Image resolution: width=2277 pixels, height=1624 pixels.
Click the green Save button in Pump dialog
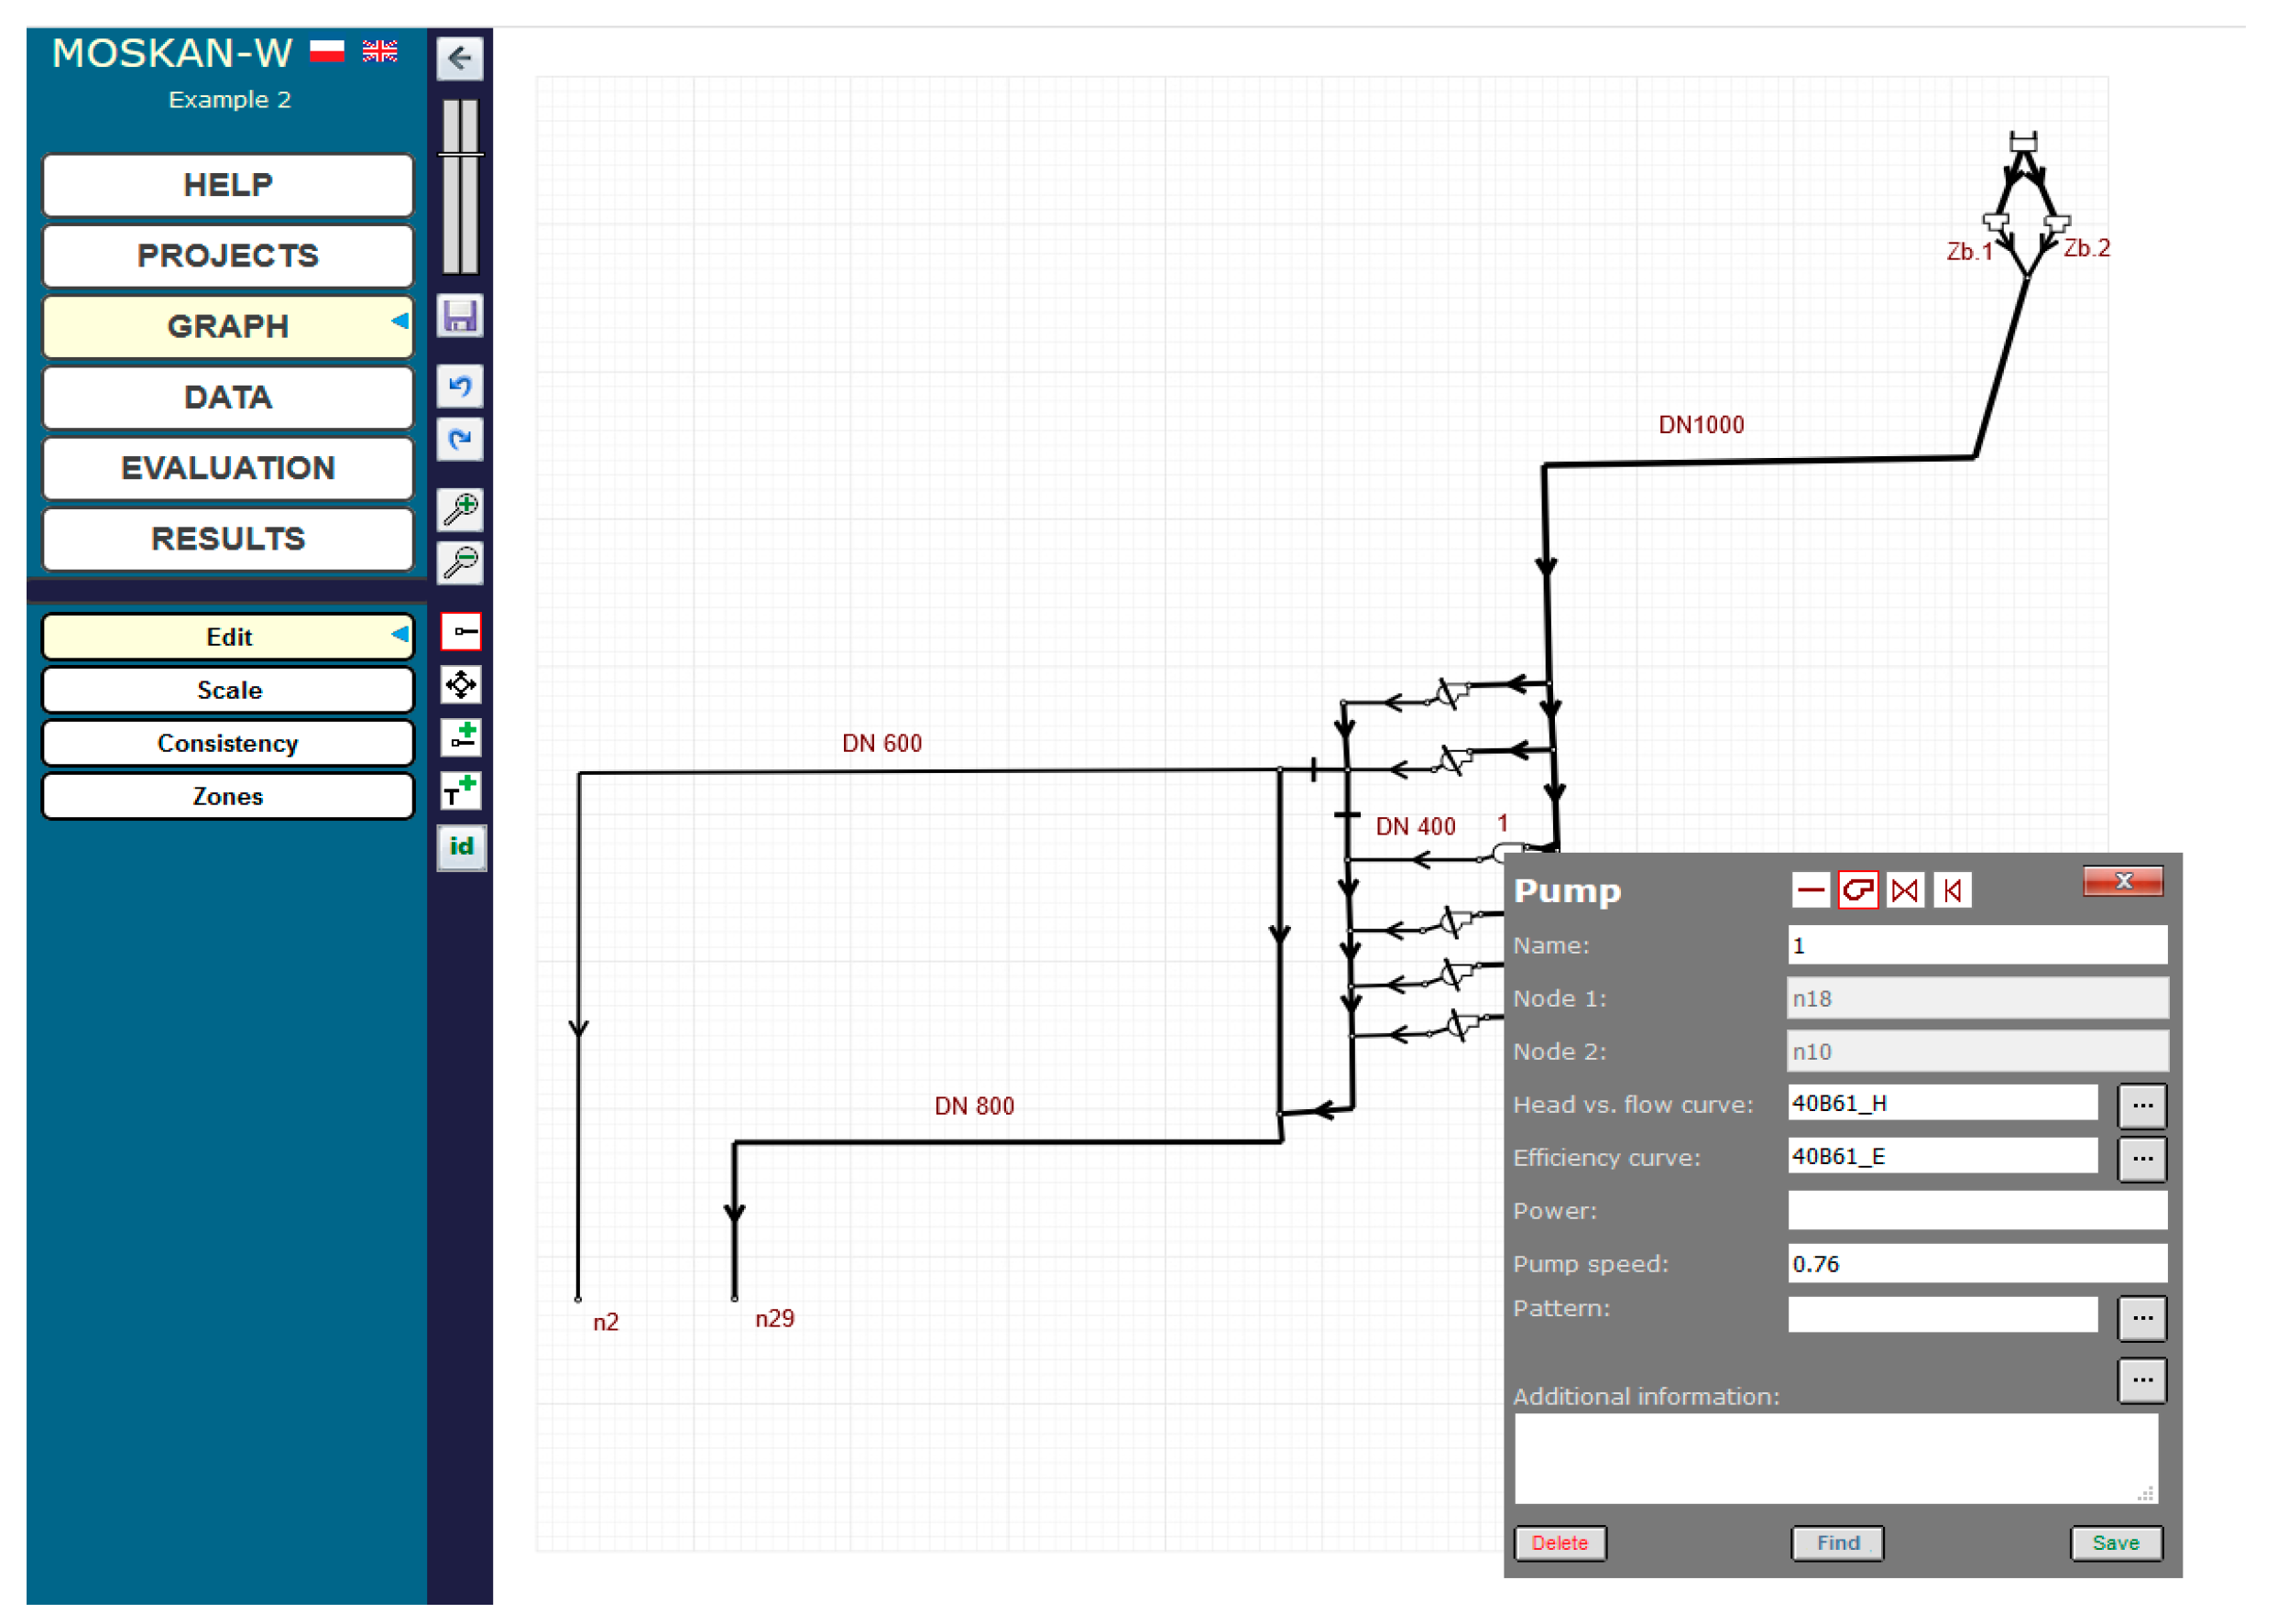click(x=2116, y=1543)
